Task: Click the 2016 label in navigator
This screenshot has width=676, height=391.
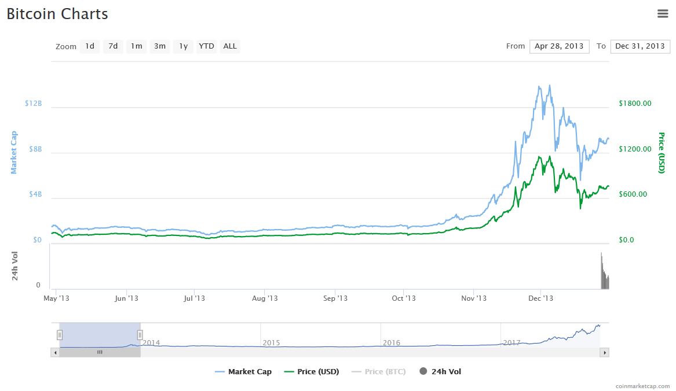Action: pos(392,343)
